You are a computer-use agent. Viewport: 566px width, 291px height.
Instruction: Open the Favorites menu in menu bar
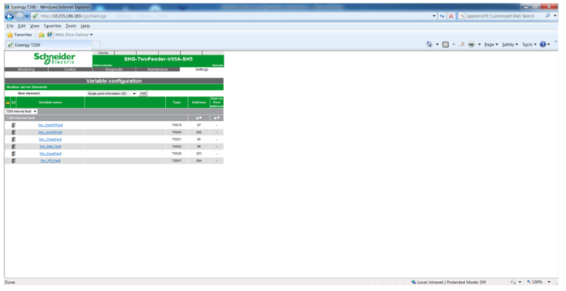pos(53,26)
